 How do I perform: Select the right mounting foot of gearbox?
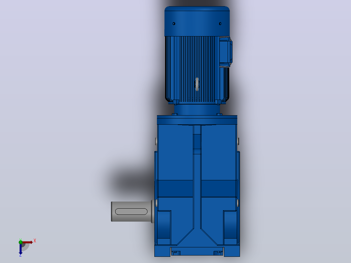232,251
